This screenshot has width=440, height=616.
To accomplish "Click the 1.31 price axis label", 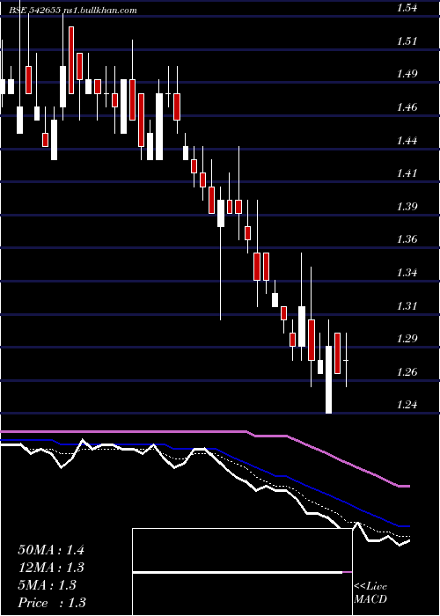I will click(x=407, y=305).
